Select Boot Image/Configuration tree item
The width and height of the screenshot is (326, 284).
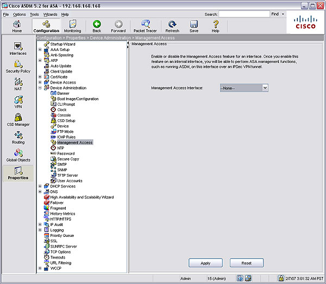point(78,99)
